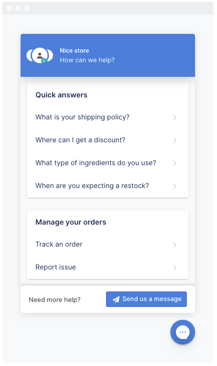Click chevron next to Track an order
The image size is (217, 366).
point(175,245)
